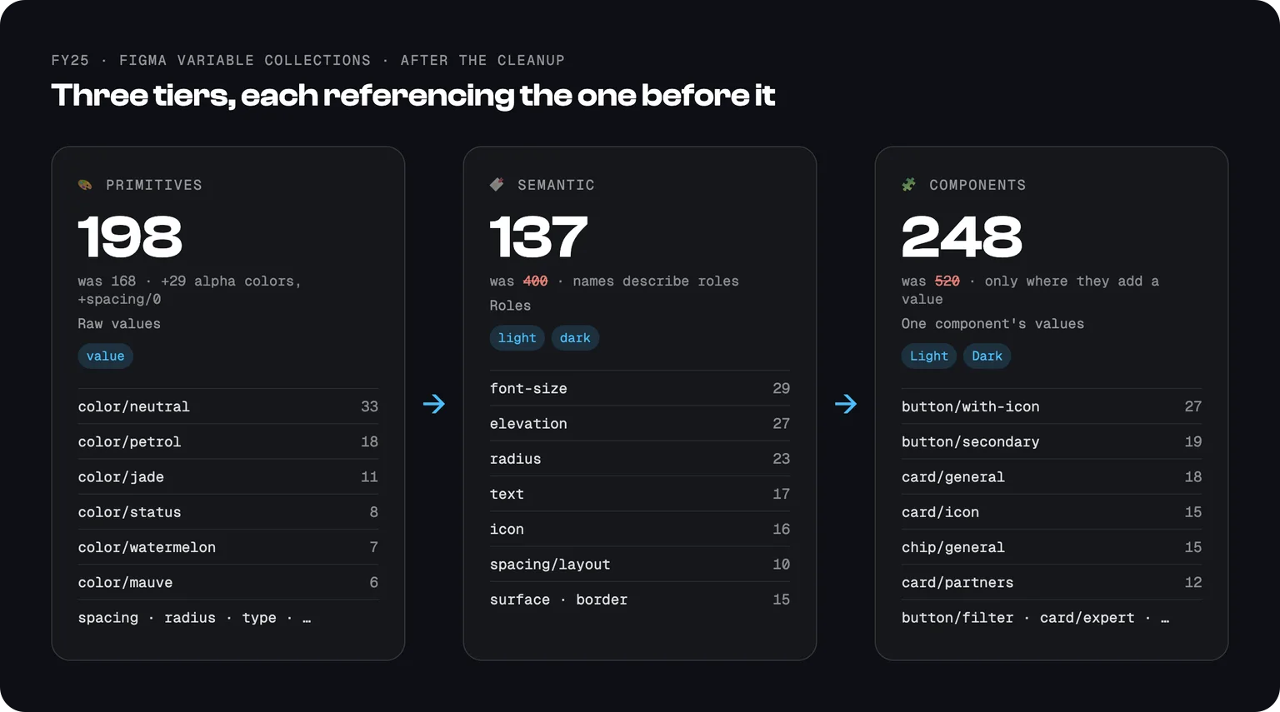This screenshot has height=712, width=1280.
Task: Click the 'button/filter · card/expert' row
Action: [1052, 618]
